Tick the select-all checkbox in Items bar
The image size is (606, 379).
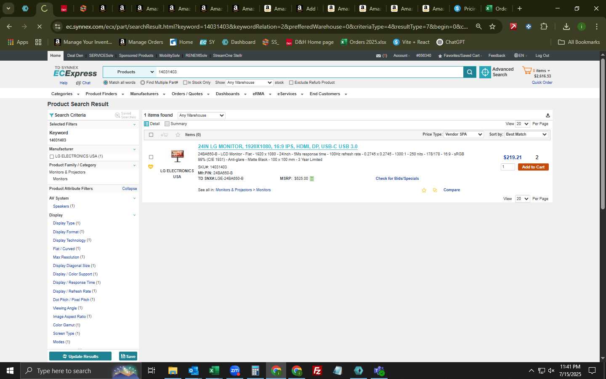pyautogui.click(x=151, y=135)
